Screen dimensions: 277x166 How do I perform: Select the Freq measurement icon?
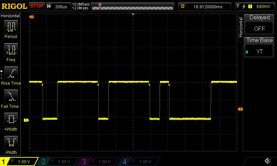11,50
